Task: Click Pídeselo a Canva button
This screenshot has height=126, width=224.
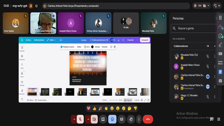Action: click(67, 47)
